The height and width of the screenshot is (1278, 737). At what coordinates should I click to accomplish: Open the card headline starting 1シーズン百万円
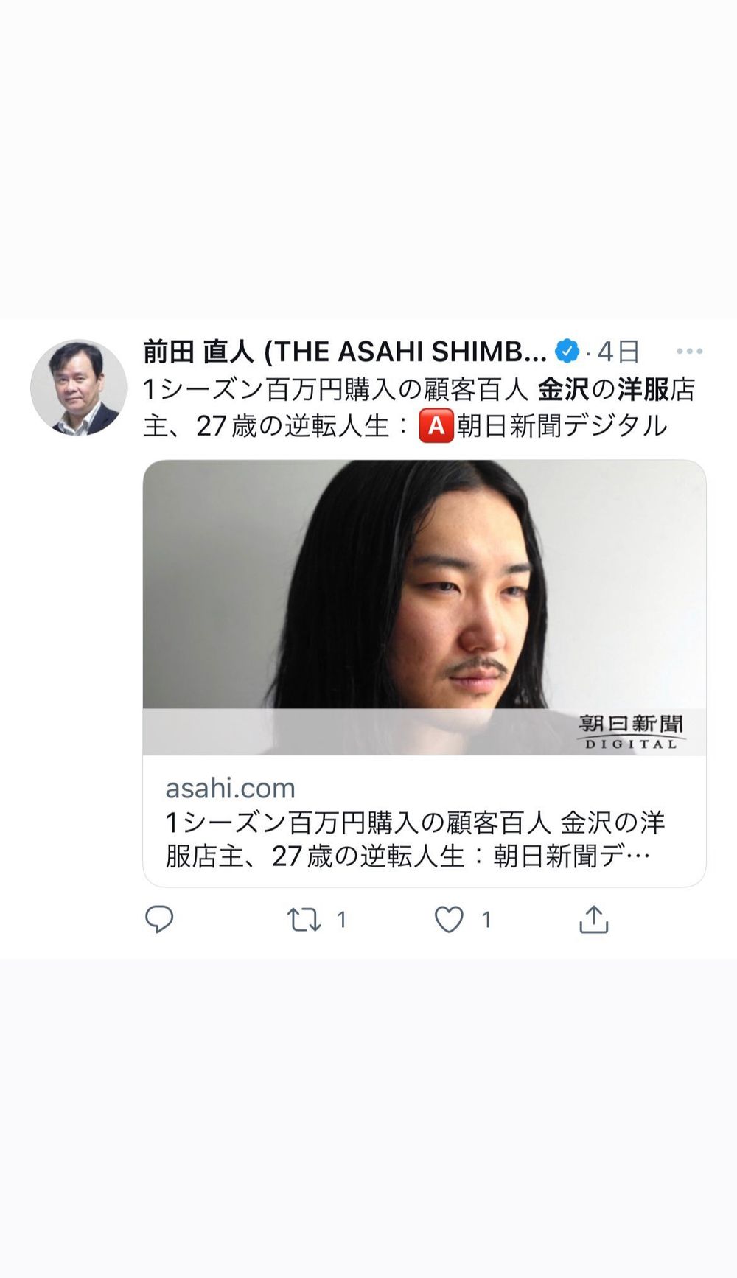pos(415,839)
